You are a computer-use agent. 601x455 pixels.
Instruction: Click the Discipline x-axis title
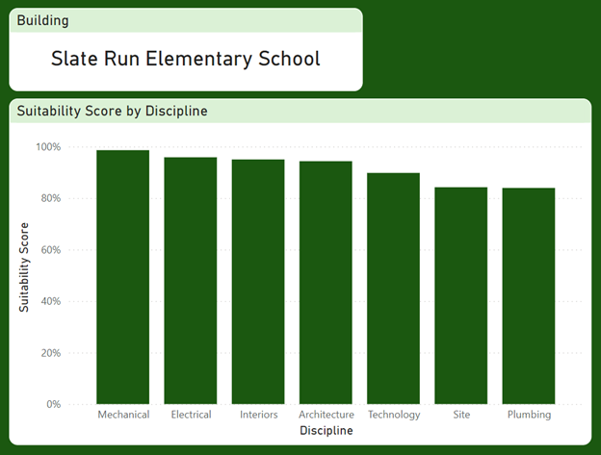tap(327, 431)
